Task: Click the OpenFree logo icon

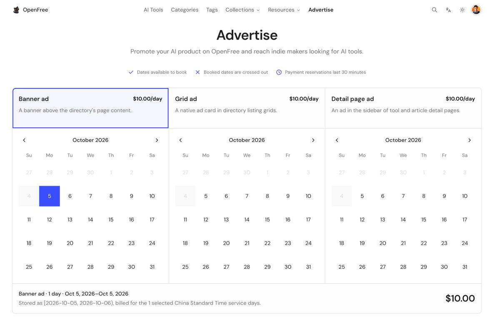Action: (x=16, y=10)
